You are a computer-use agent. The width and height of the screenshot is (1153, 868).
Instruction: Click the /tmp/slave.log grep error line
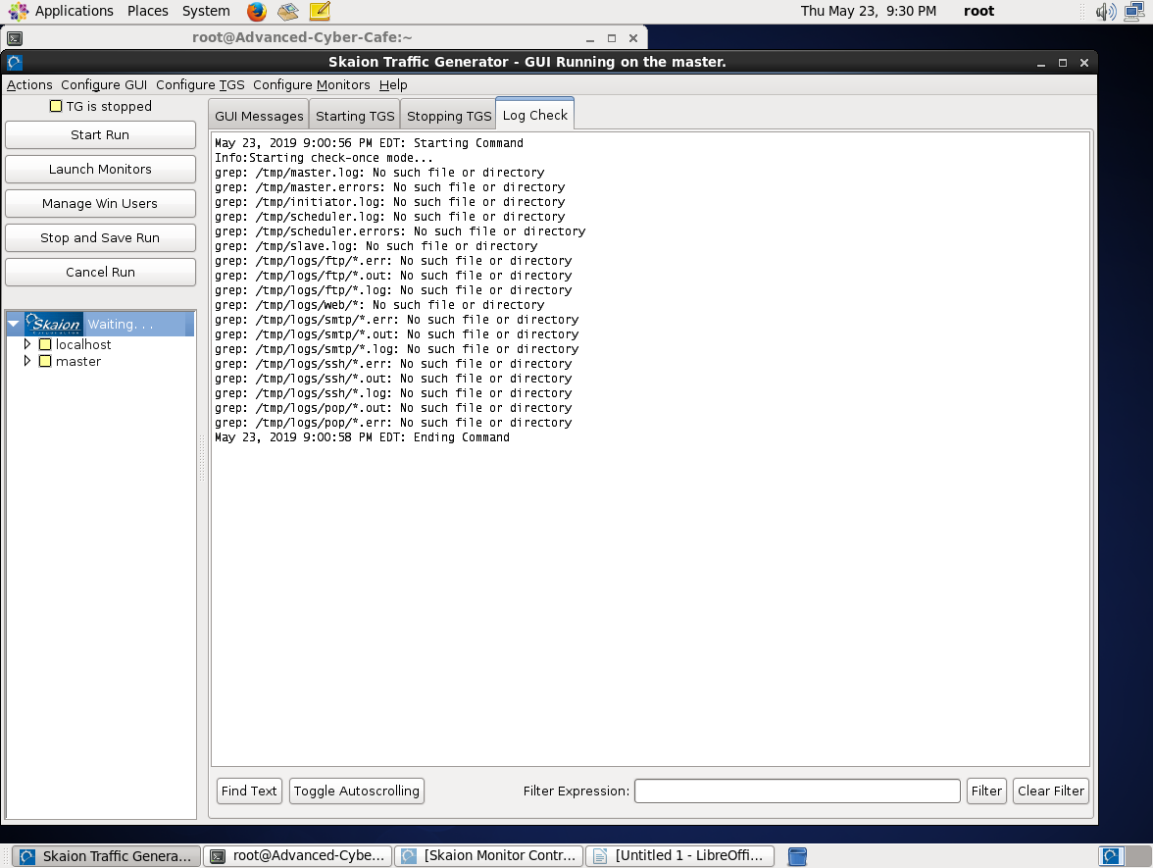point(376,245)
